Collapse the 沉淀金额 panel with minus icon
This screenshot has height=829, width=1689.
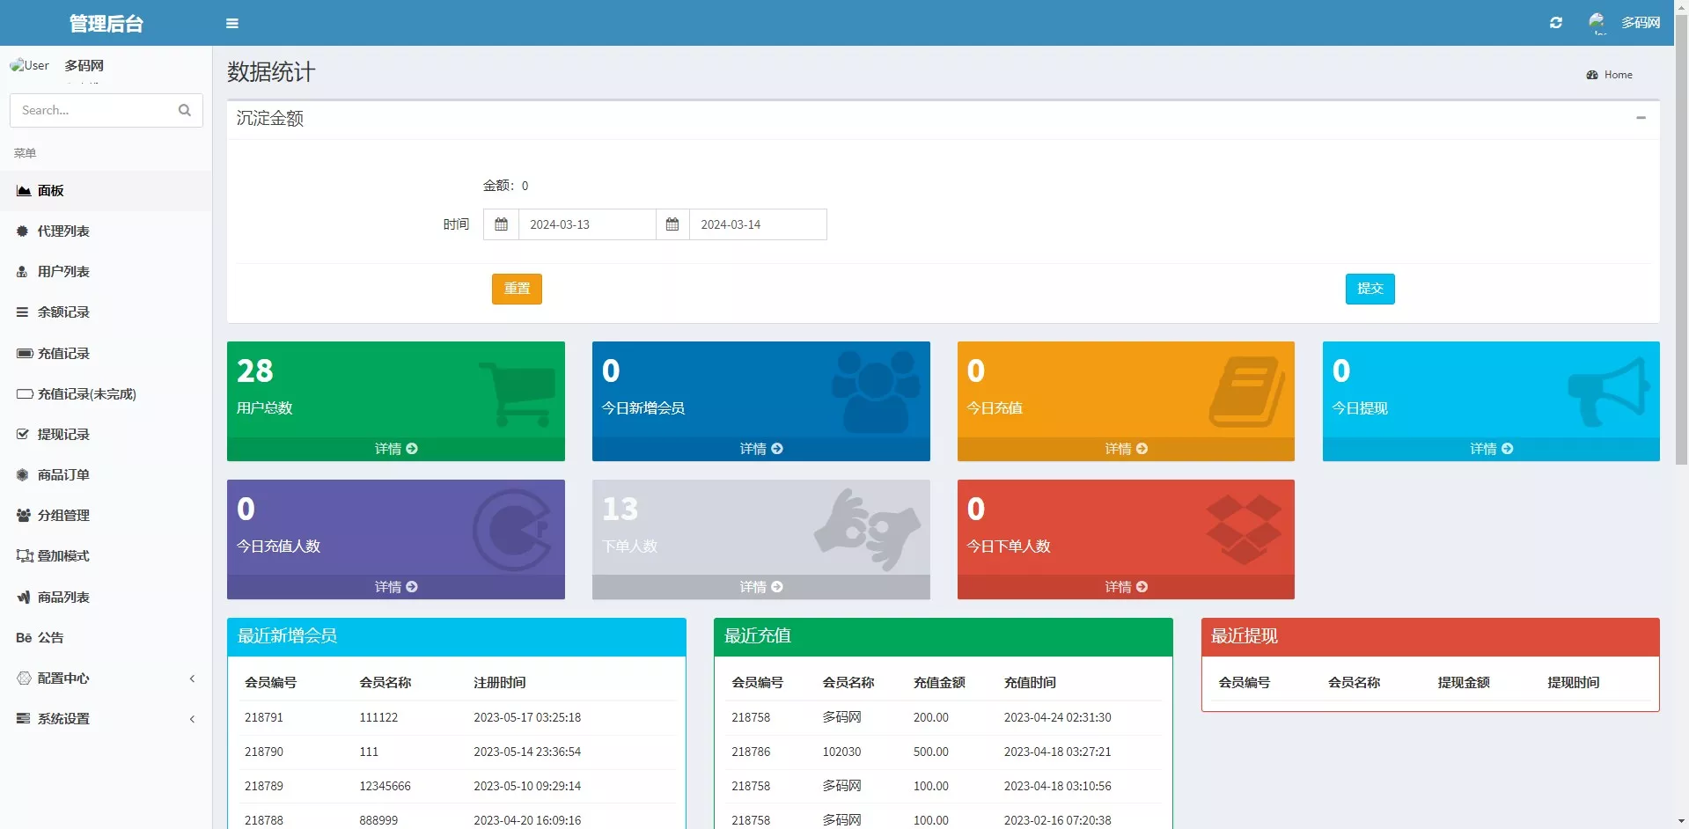tap(1641, 118)
